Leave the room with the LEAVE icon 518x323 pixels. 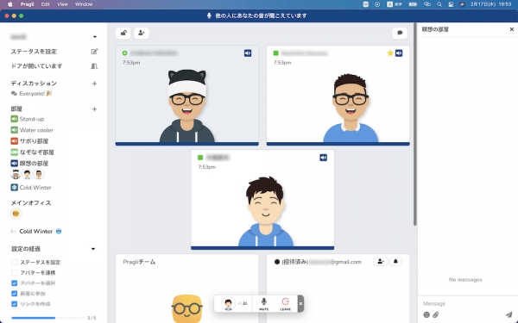[x=286, y=304]
